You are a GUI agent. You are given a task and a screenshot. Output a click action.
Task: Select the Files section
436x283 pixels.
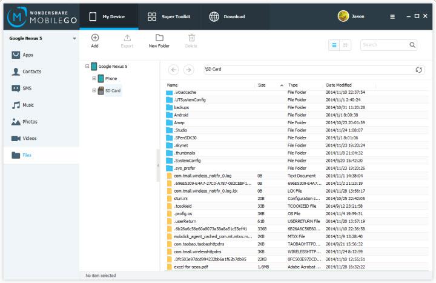click(41, 155)
